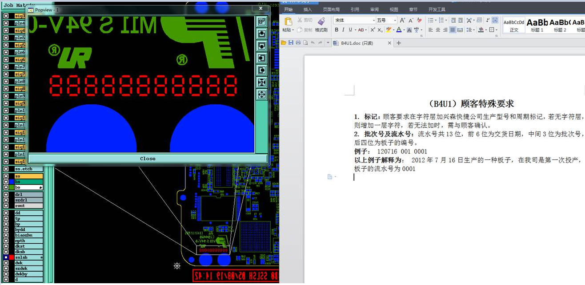585x285 pixels.
Task: Expand the borders dropdown arrow
Action: [x=497, y=30]
